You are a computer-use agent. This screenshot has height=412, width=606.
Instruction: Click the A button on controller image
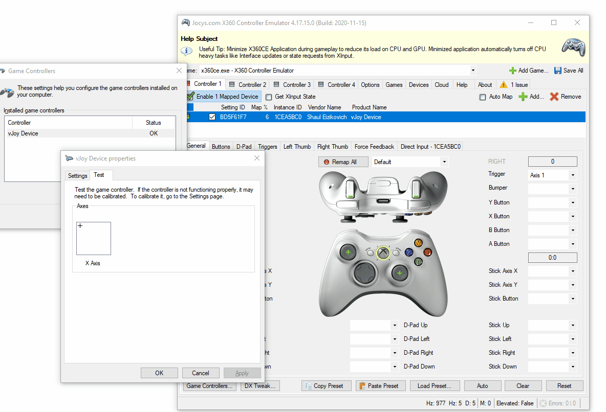[x=418, y=262]
